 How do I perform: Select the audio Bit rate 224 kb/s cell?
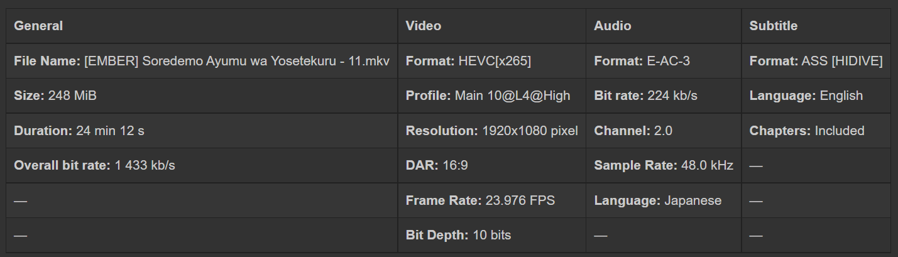tap(645, 96)
